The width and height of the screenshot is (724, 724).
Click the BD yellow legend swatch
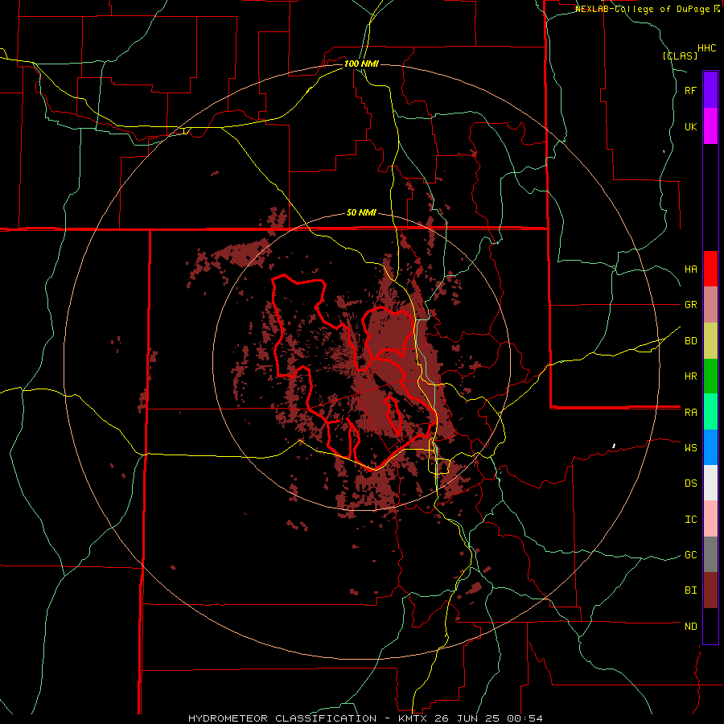(710, 341)
